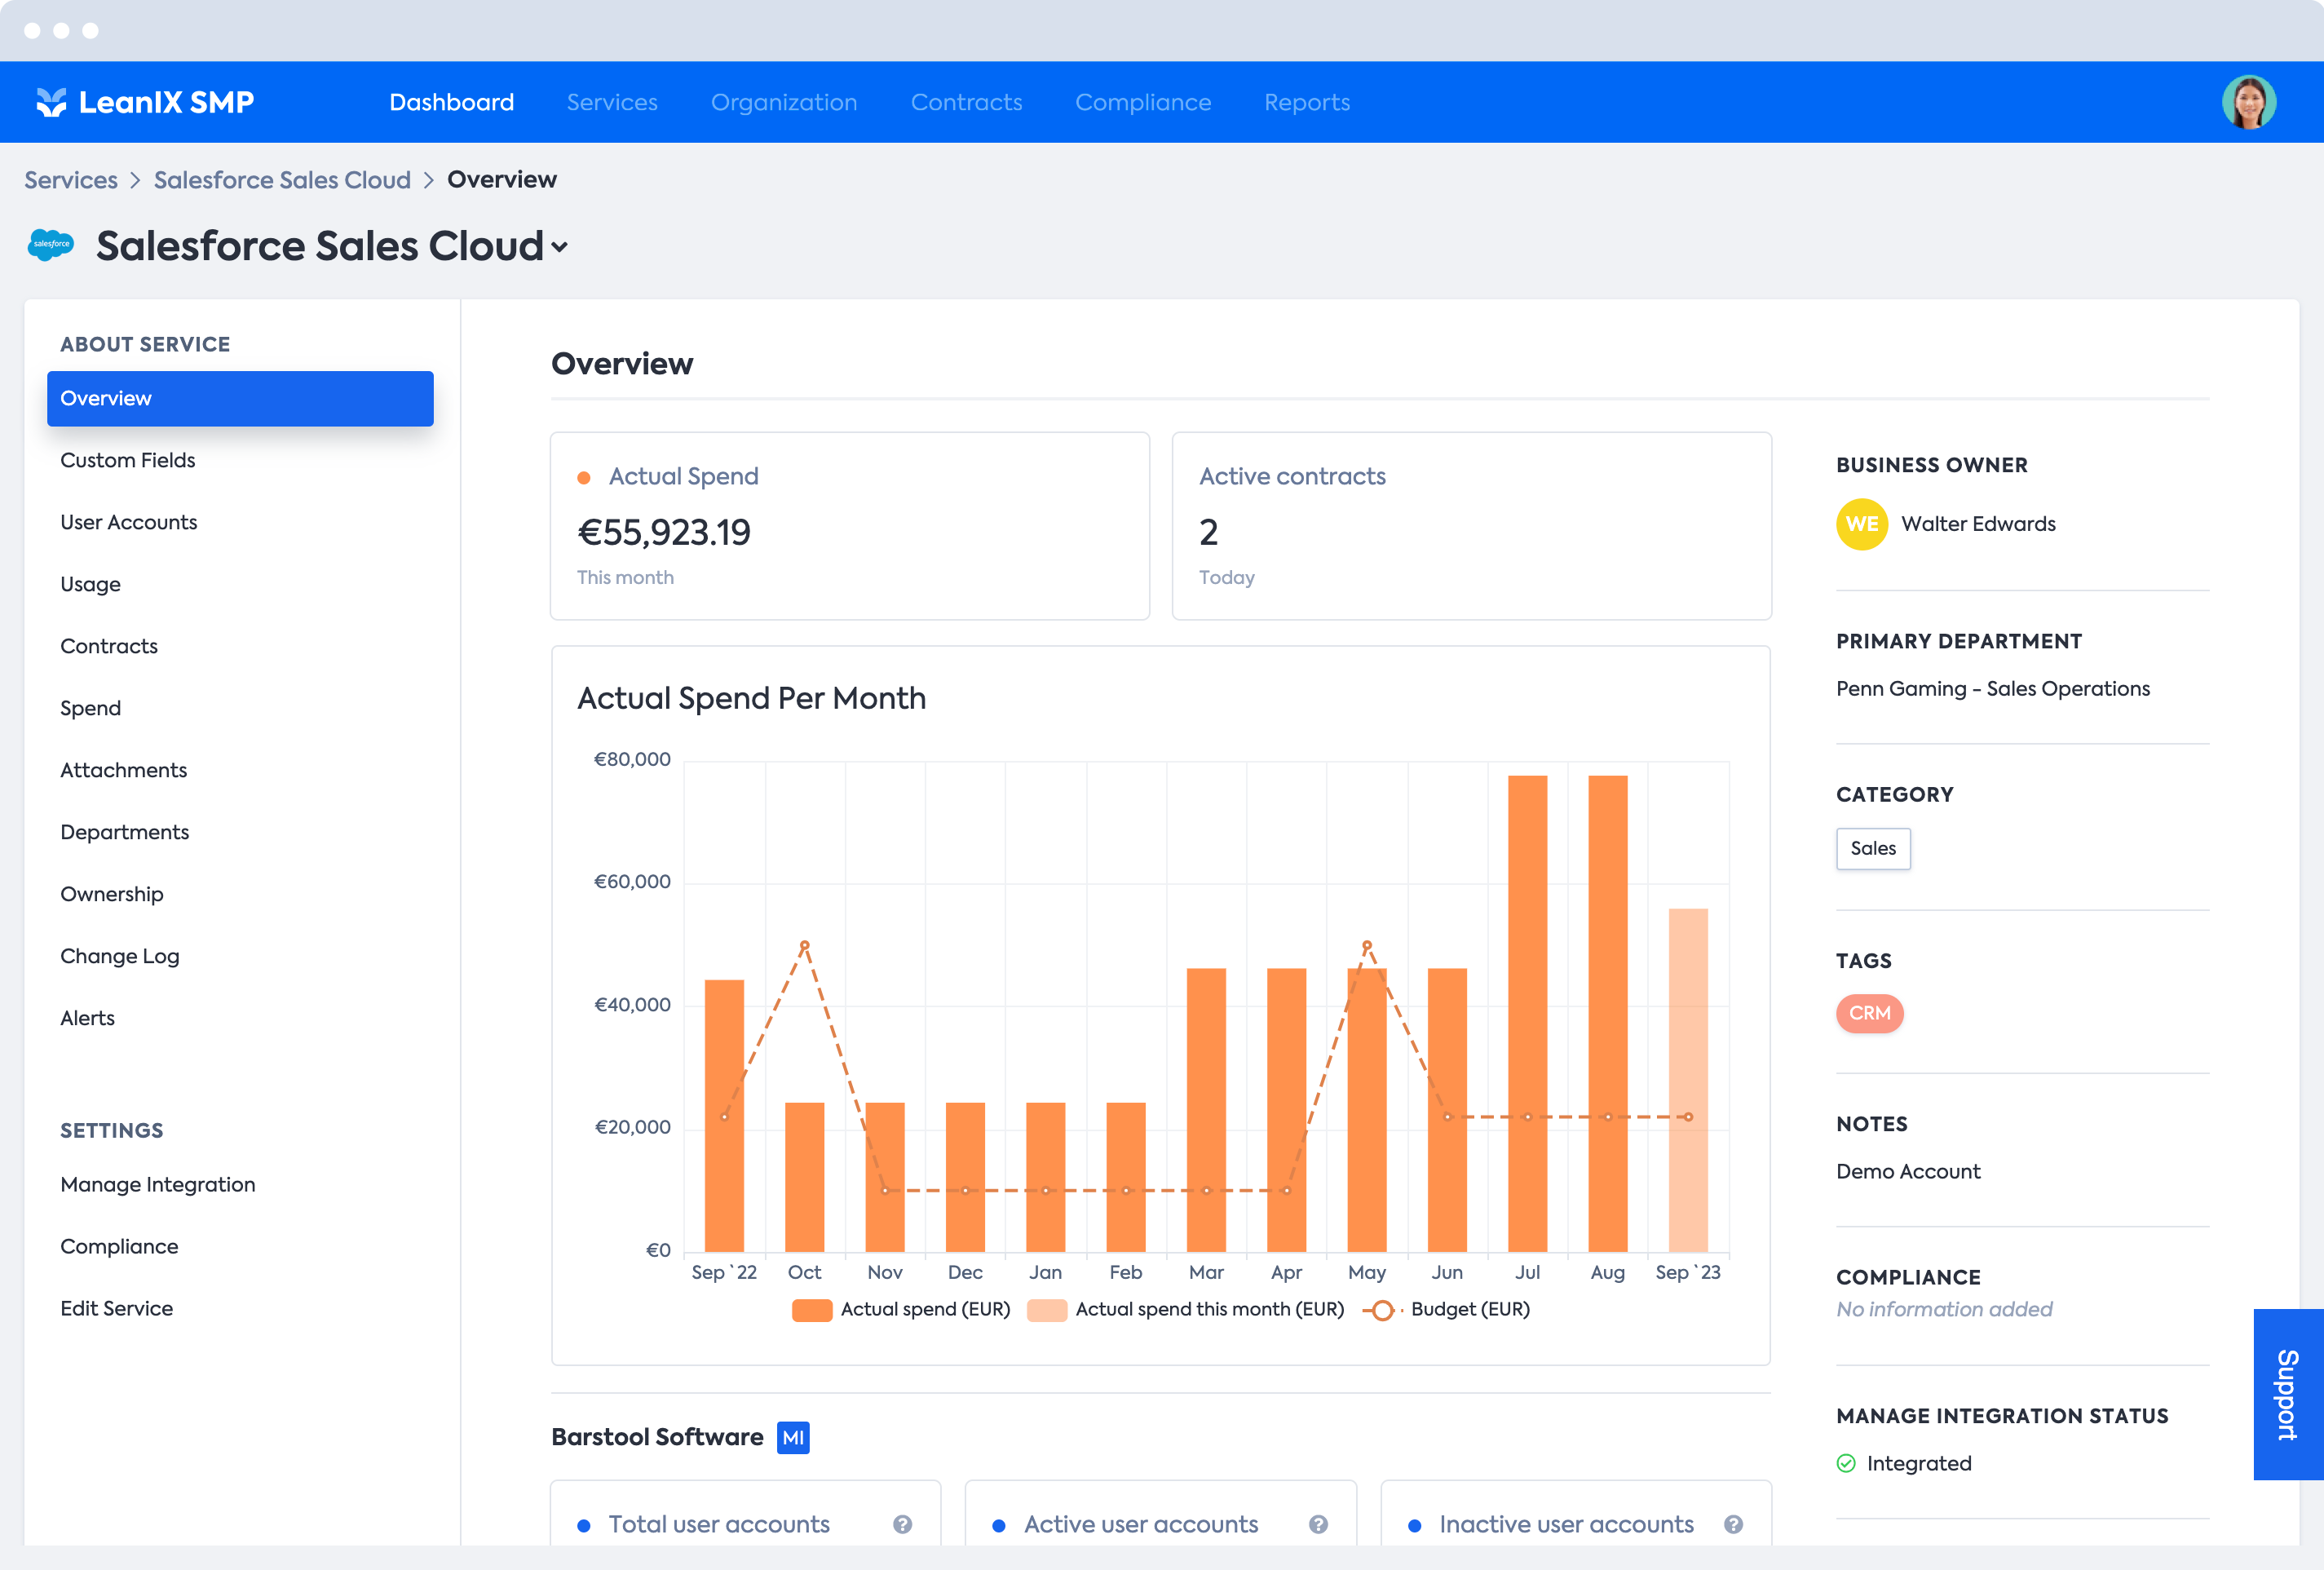
Task: Click the May budget peak data point
Action: [x=1366, y=945]
